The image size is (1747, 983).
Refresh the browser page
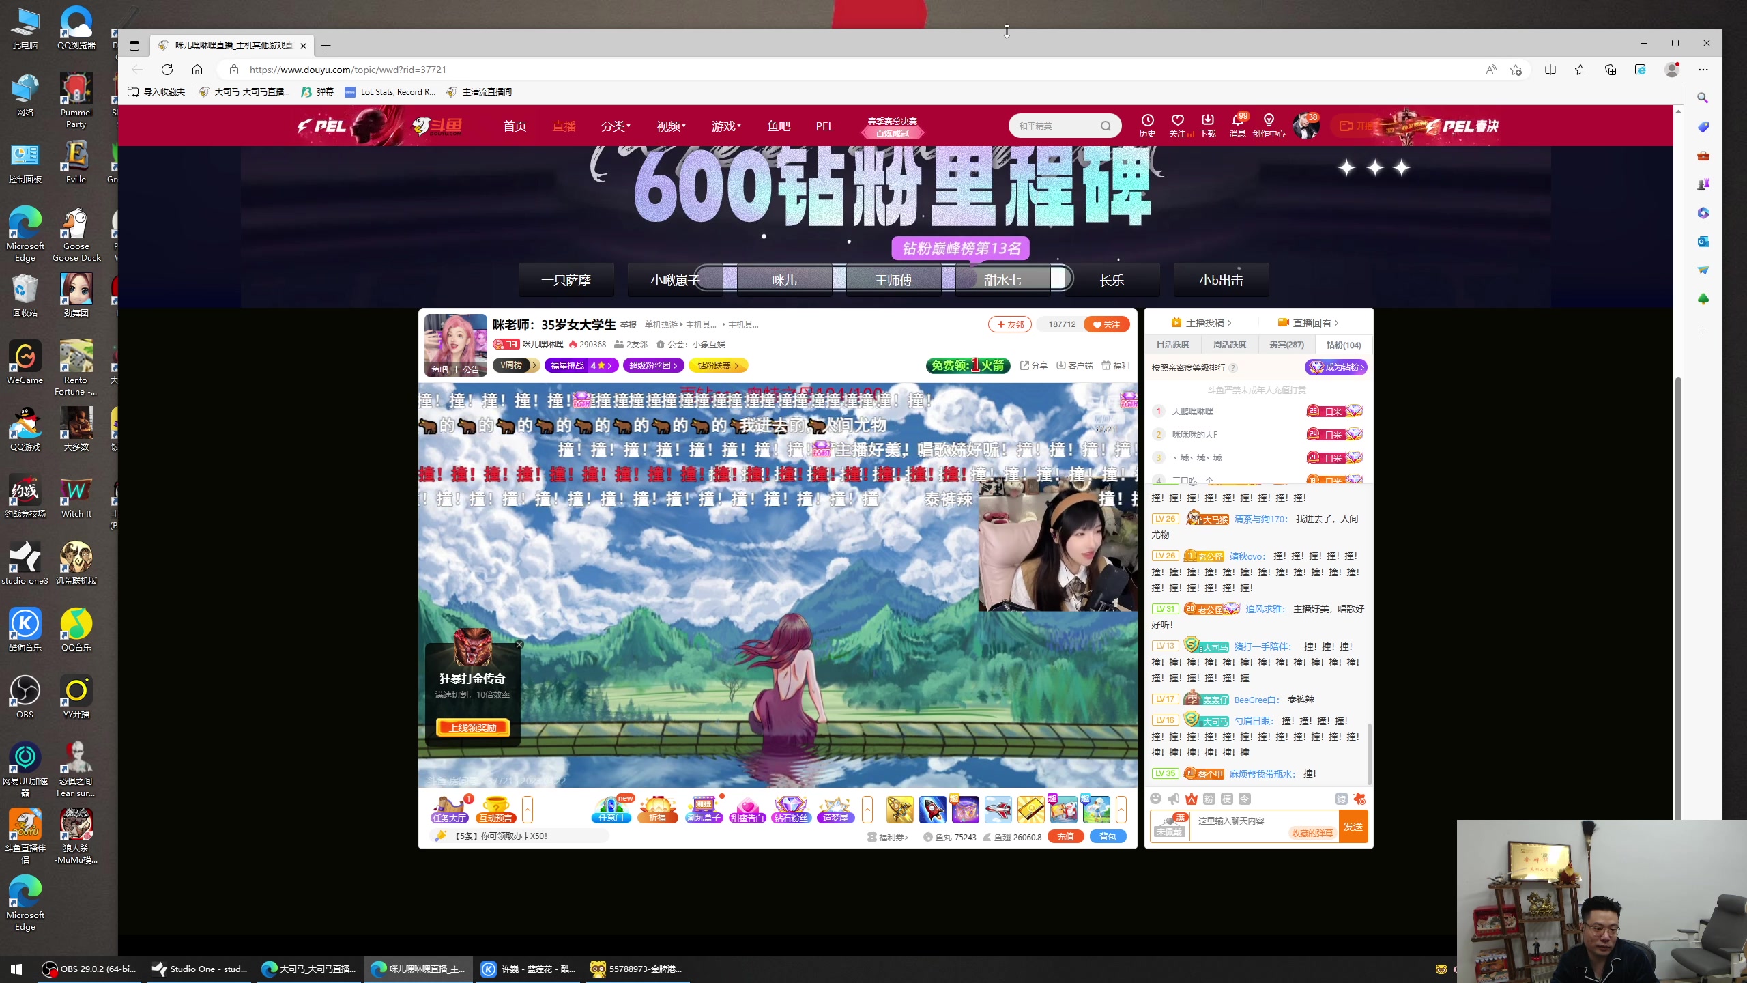[x=167, y=70]
